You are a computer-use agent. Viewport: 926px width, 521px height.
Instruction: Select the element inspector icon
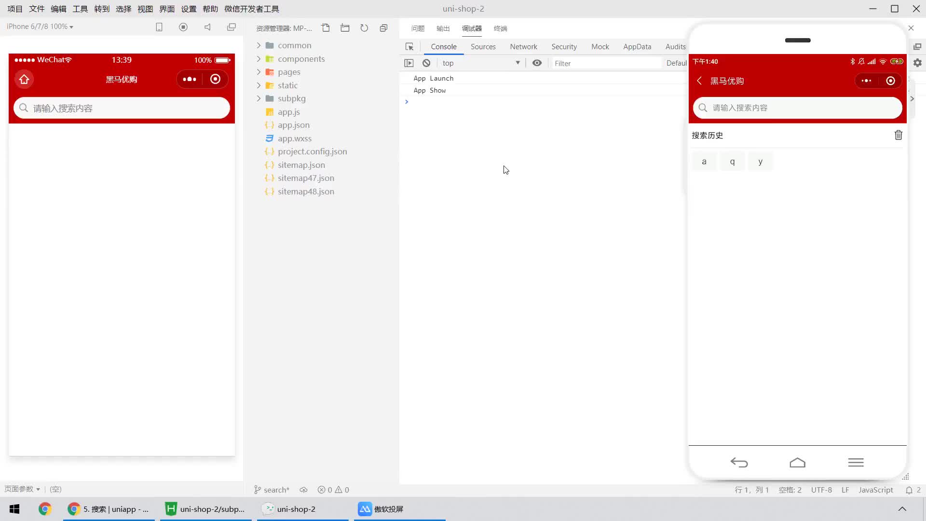[x=409, y=47]
